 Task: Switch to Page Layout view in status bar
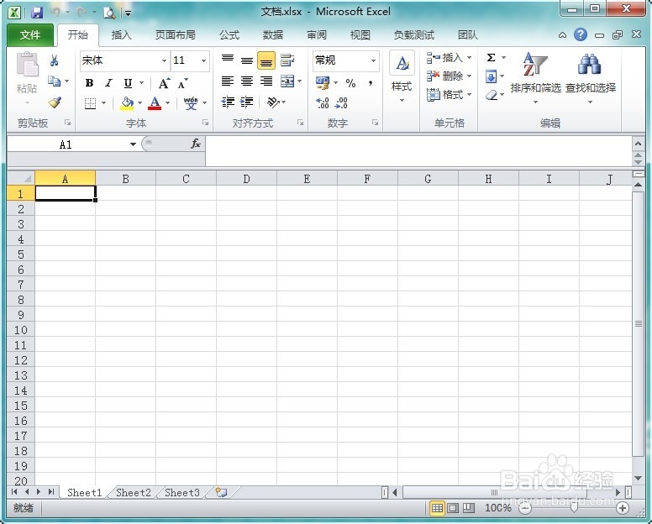(x=453, y=508)
